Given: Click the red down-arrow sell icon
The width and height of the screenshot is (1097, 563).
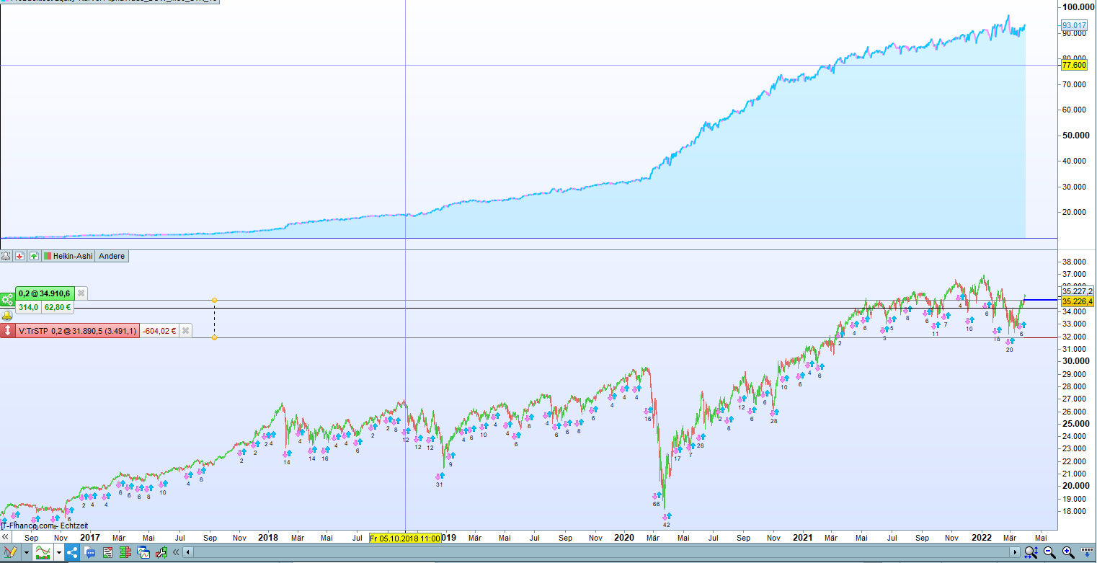Looking at the screenshot, I should pos(20,256).
